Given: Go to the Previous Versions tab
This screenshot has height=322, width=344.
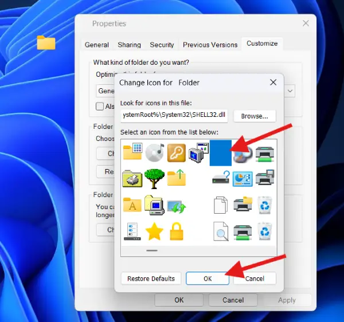Looking at the screenshot, I should pos(210,45).
